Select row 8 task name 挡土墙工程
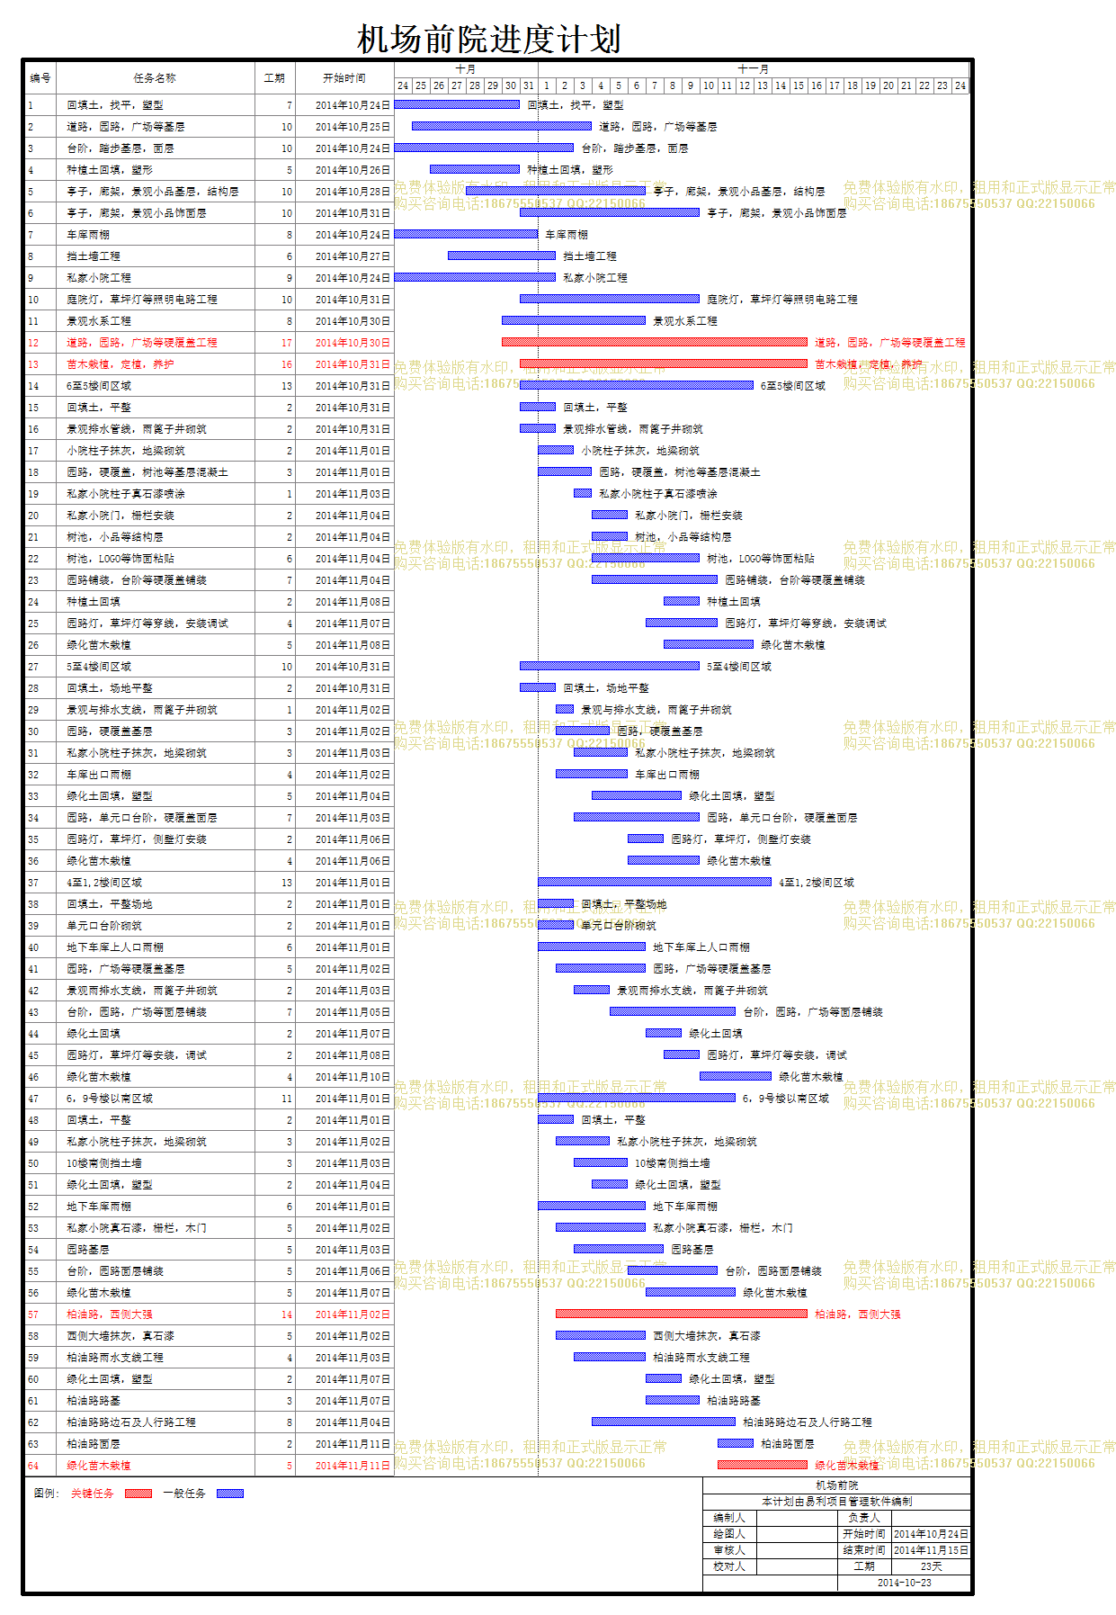 (94, 256)
